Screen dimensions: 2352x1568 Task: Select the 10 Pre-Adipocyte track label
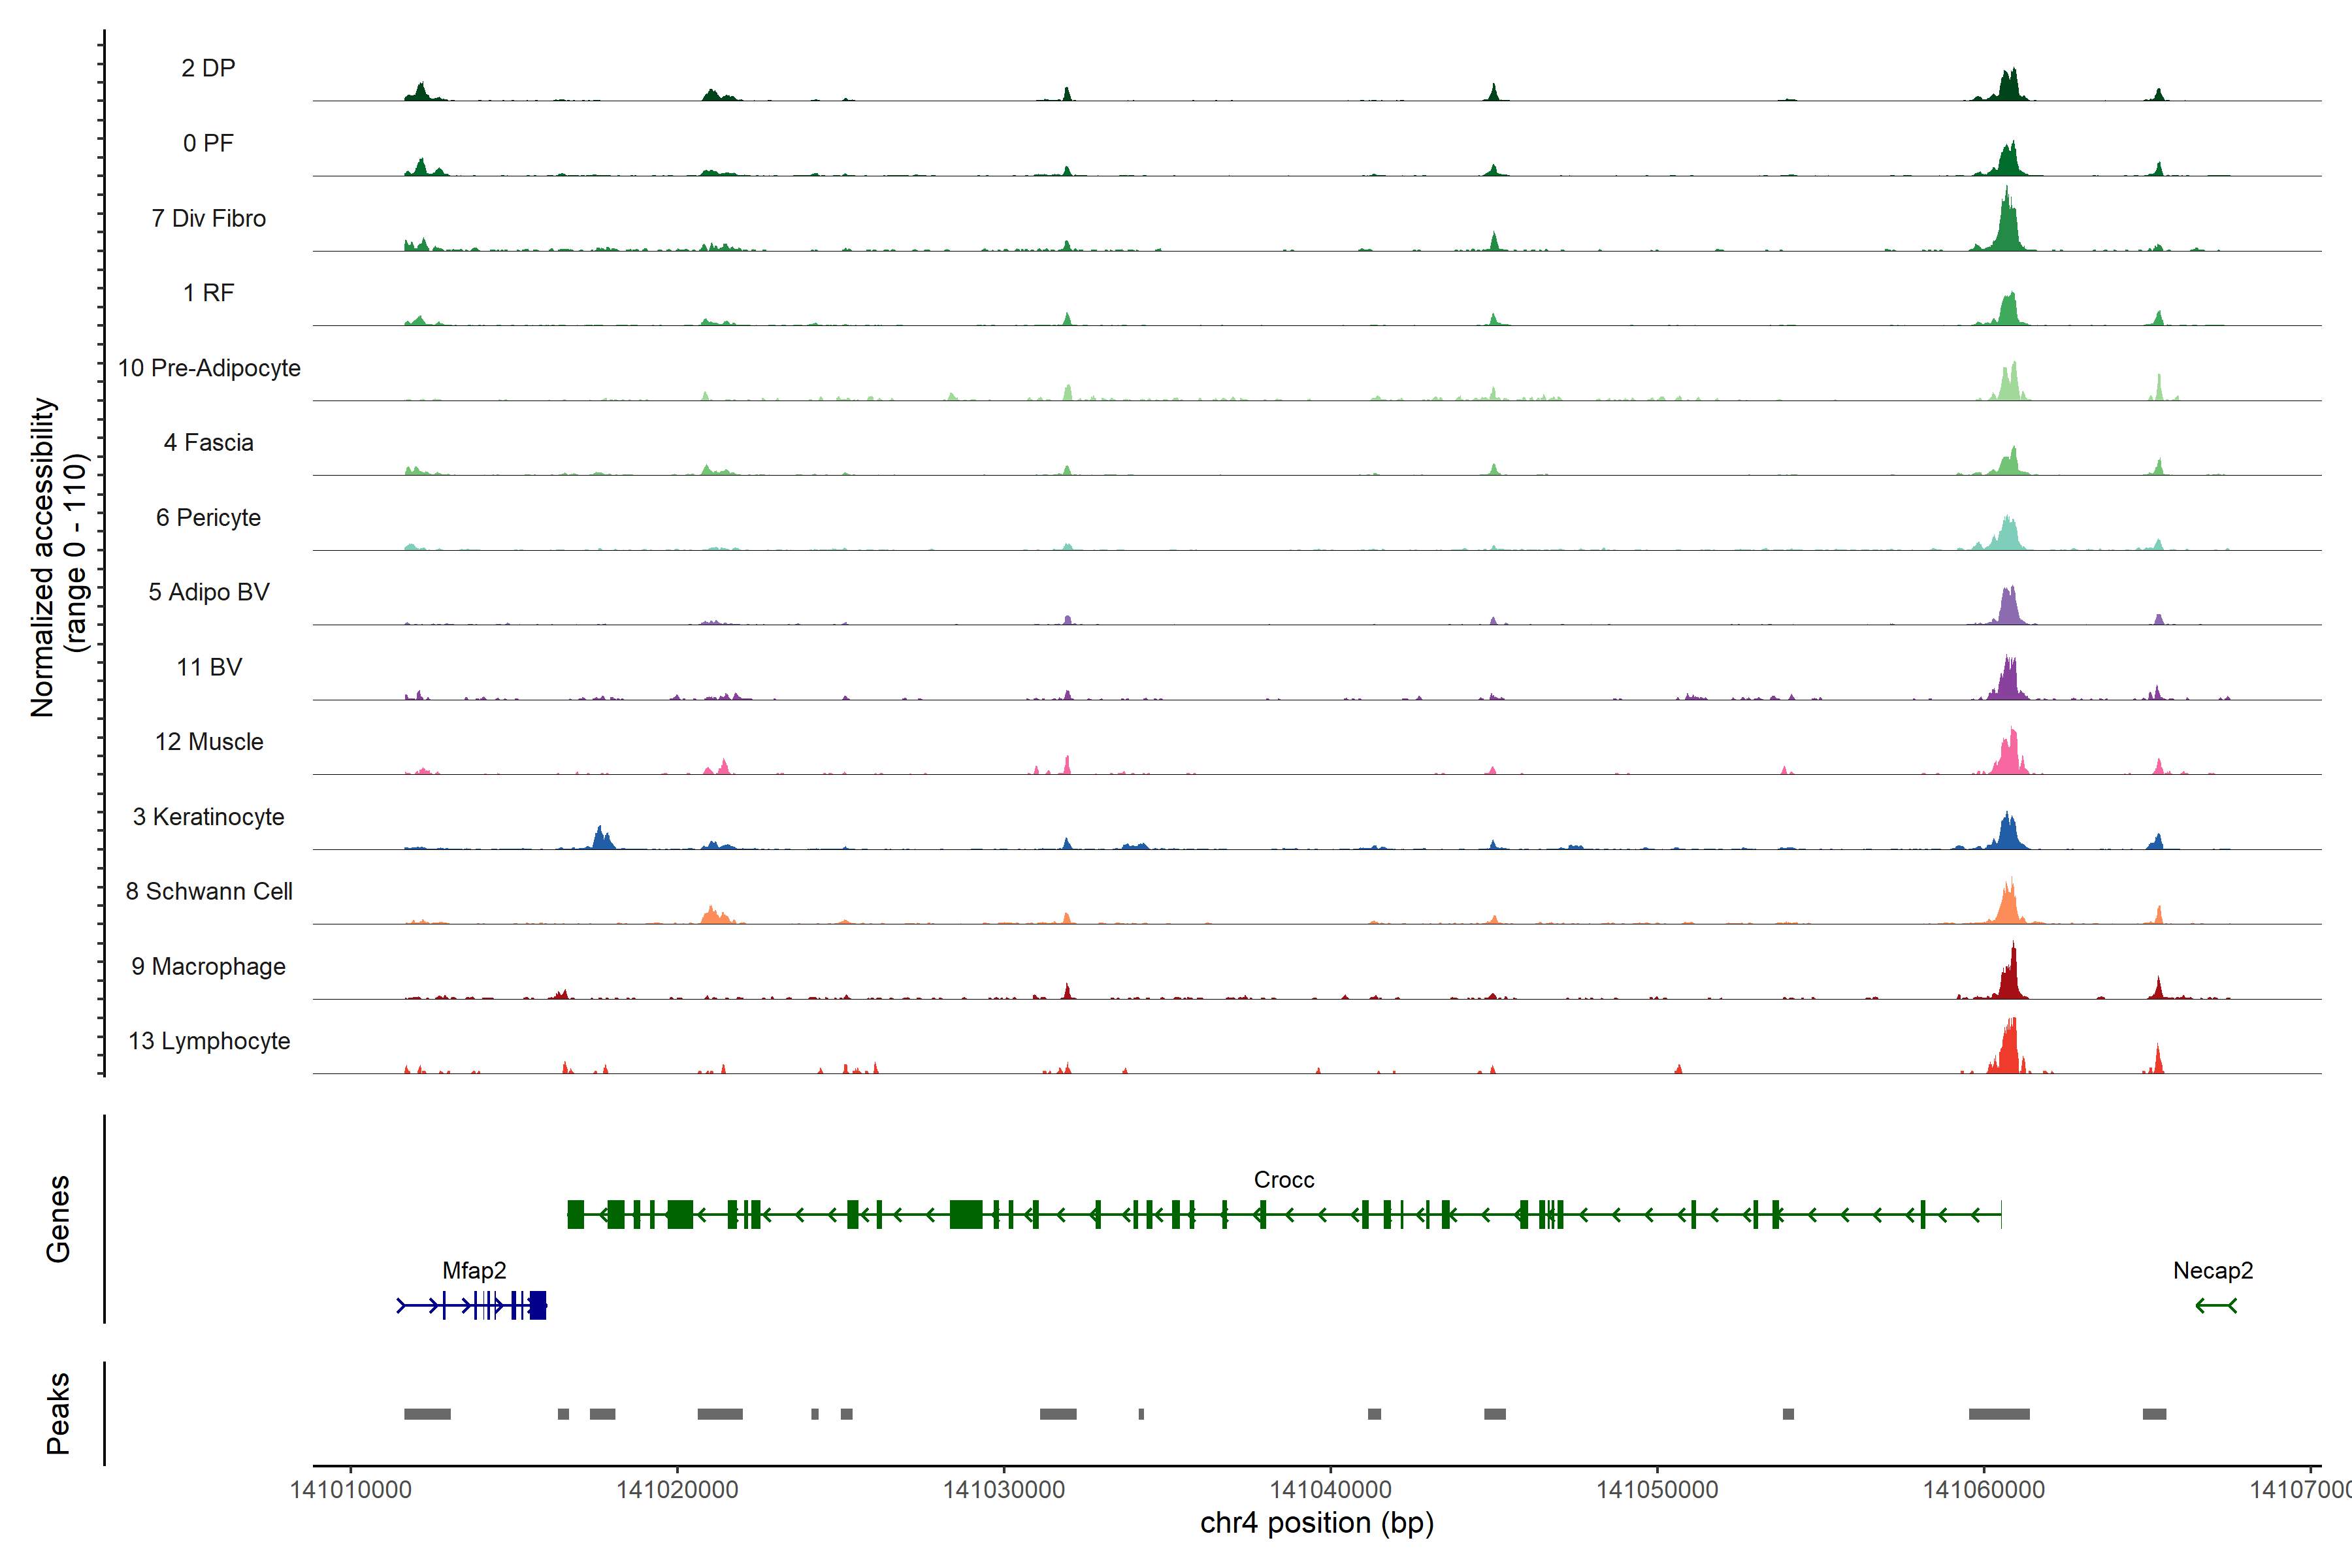click(x=209, y=368)
